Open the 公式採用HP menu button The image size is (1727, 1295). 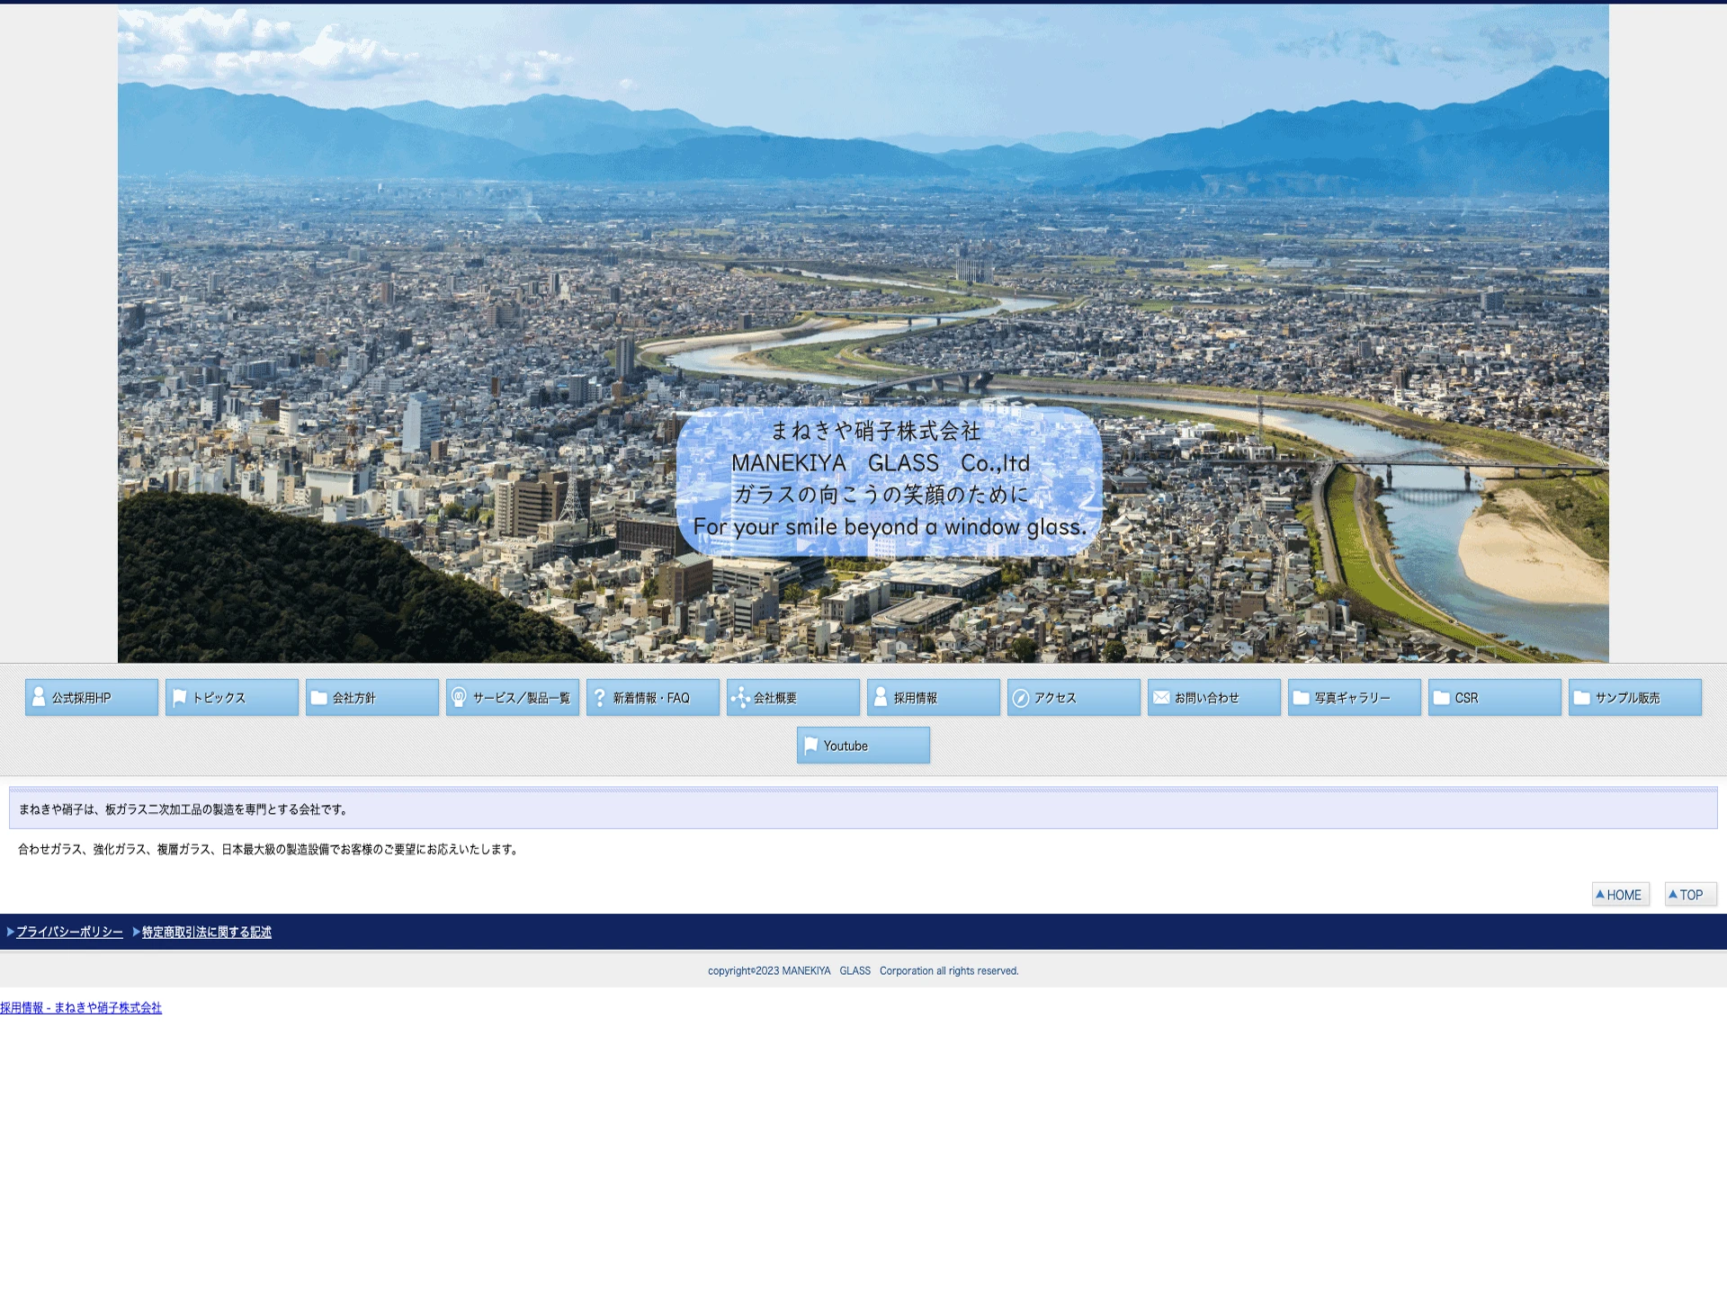coord(92,697)
